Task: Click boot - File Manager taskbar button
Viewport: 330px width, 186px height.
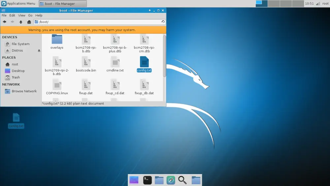Action: click(x=63, y=4)
